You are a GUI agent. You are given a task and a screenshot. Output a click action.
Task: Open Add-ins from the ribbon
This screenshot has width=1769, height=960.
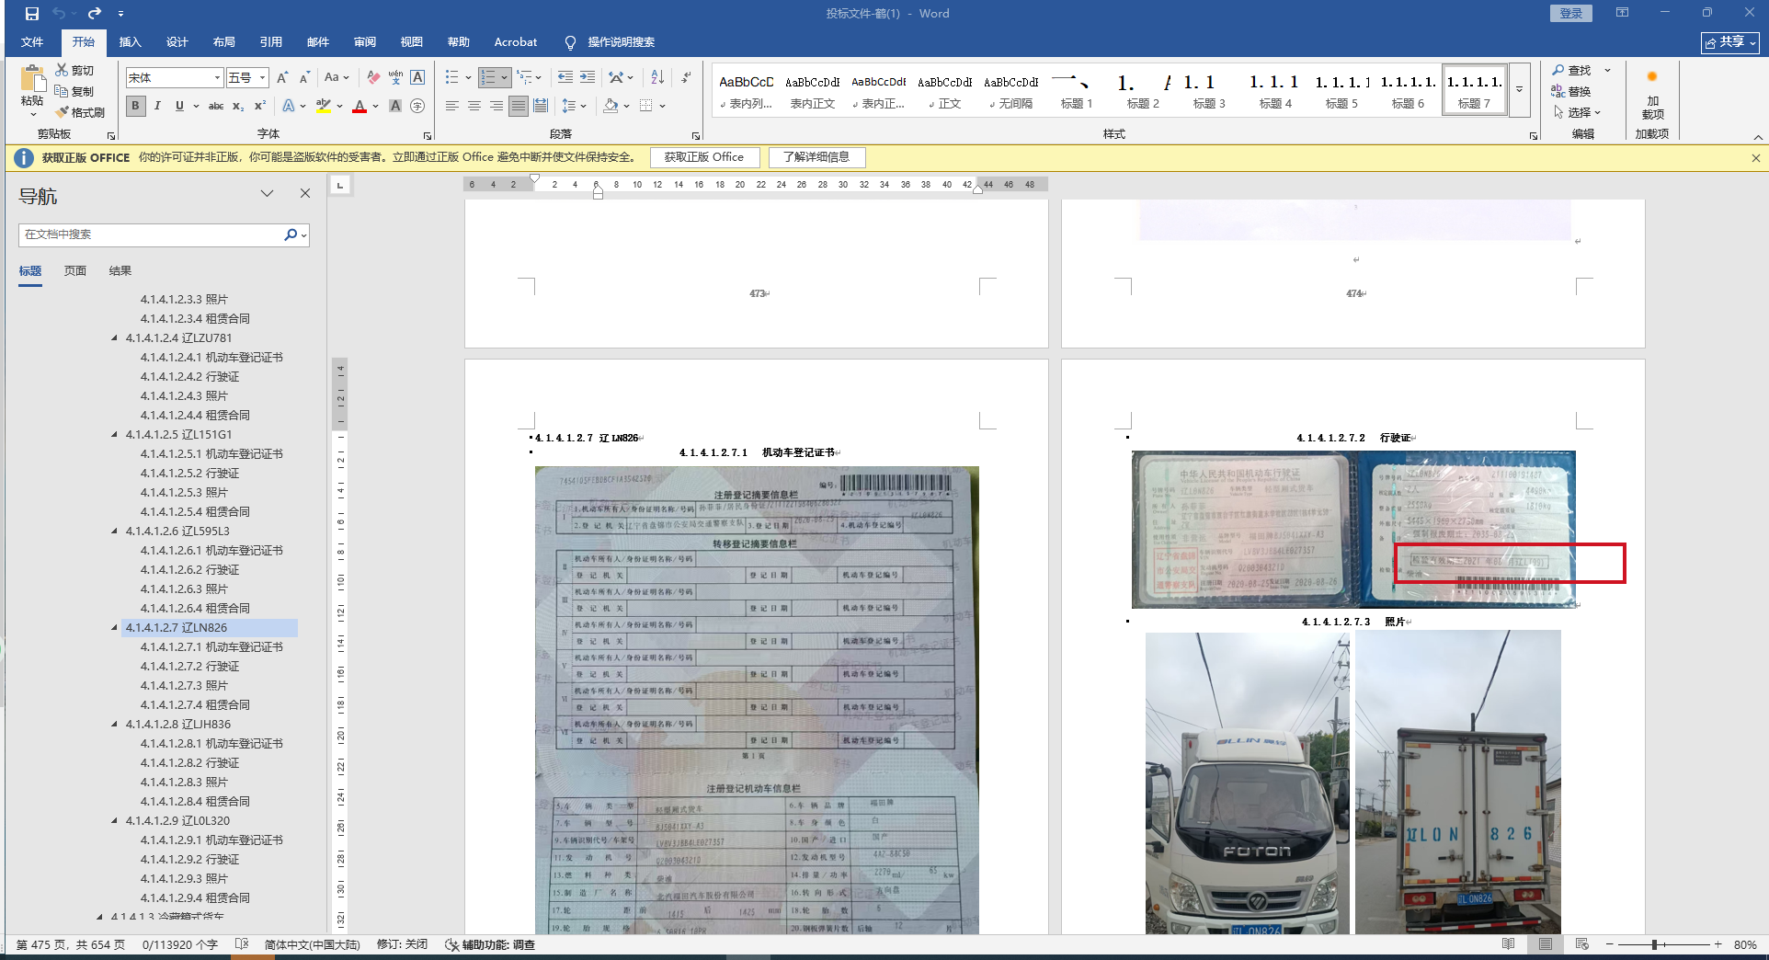pyautogui.click(x=1652, y=95)
